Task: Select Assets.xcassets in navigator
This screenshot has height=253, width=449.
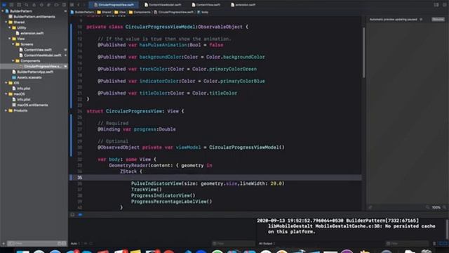Action: 29,77
